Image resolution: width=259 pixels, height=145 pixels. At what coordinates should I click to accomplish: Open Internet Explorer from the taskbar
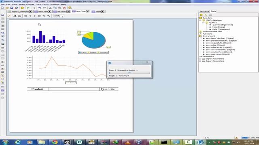click(x=18, y=142)
